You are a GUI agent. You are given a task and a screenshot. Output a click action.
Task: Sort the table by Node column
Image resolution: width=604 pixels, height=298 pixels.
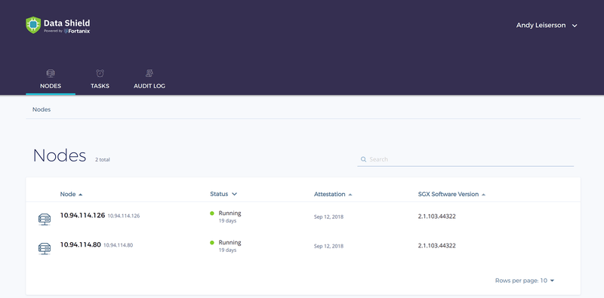[x=71, y=194]
